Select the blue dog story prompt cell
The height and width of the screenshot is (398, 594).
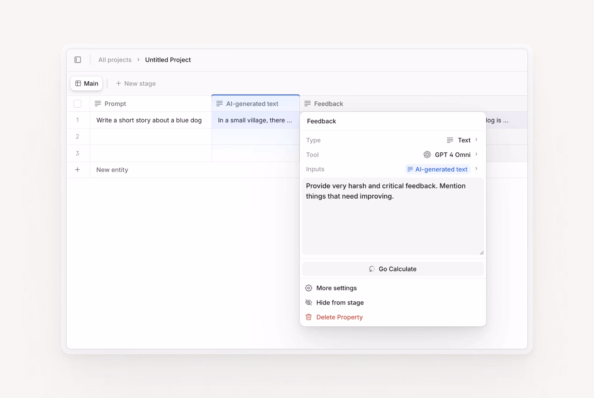click(151, 120)
